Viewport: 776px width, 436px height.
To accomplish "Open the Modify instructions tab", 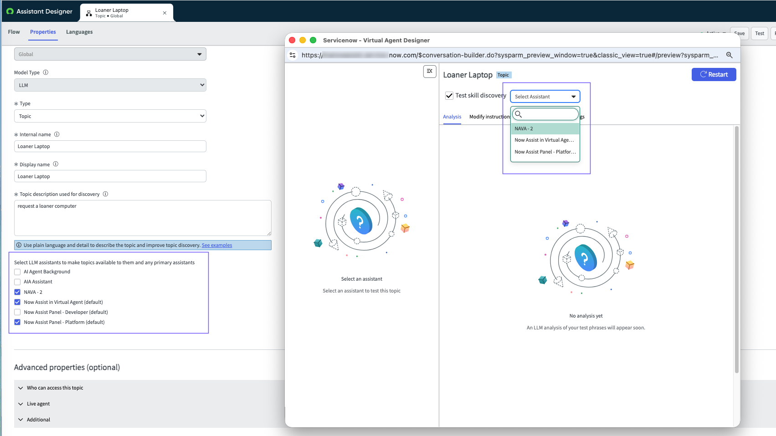I will tap(490, 117).
